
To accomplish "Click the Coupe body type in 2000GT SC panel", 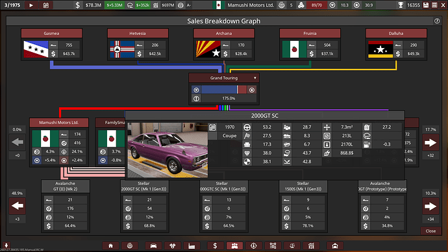I will (229, 136).
